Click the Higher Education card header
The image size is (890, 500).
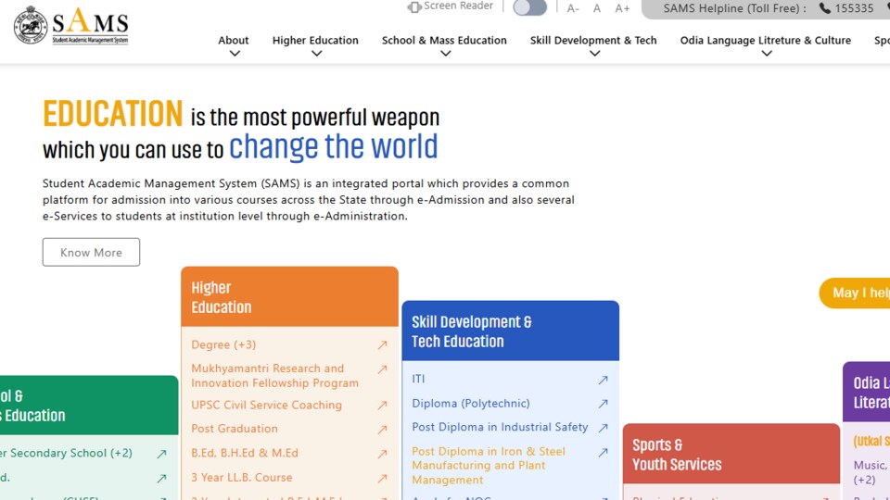point(289,296)
